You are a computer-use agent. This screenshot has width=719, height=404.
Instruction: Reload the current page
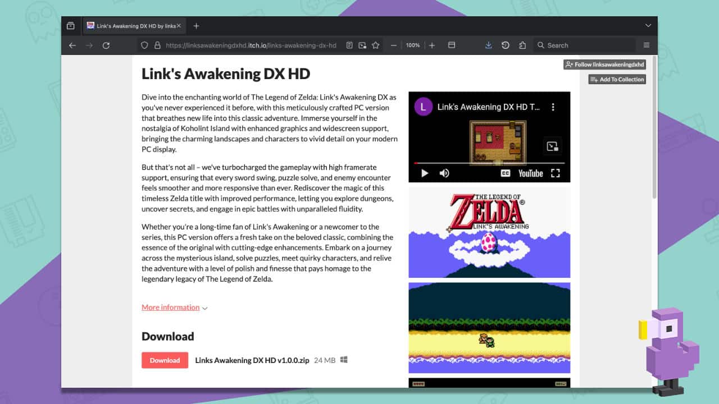coord(106,45)
